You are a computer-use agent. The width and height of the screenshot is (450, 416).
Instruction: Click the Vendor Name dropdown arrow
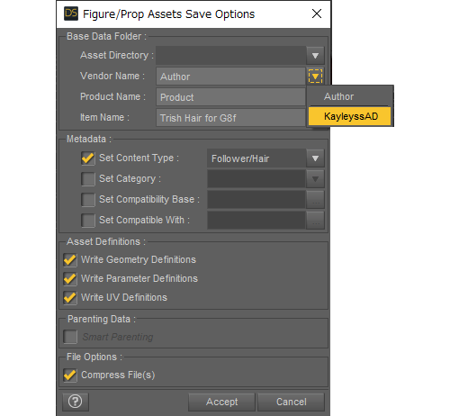315,77
